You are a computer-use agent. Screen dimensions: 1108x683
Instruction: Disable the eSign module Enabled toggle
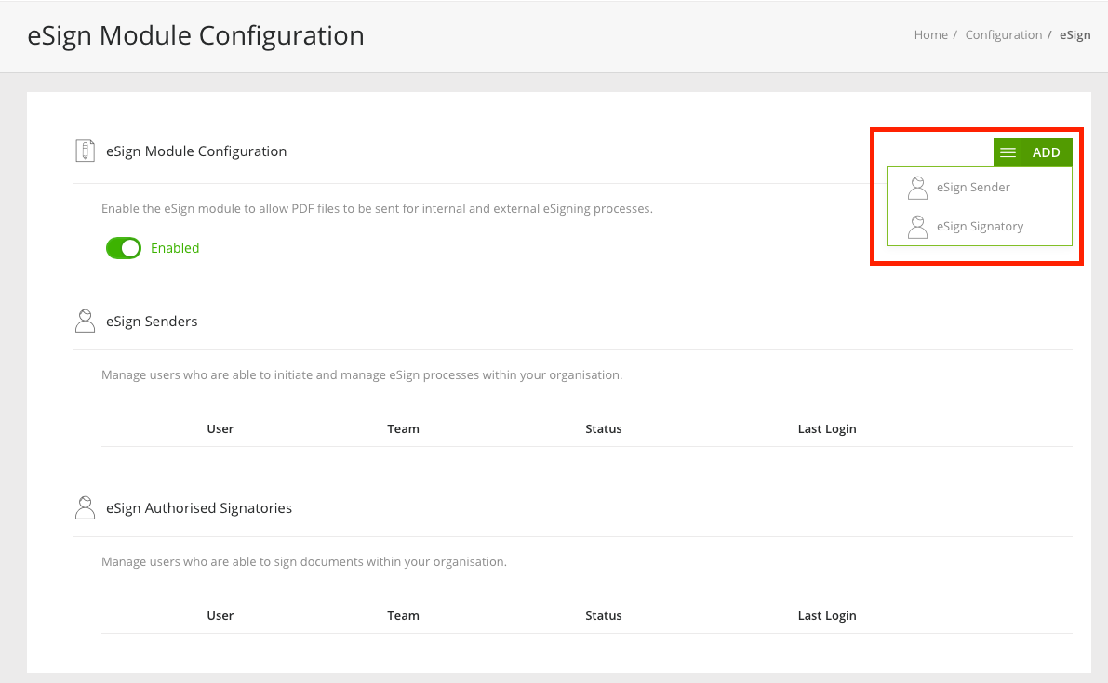124,248
